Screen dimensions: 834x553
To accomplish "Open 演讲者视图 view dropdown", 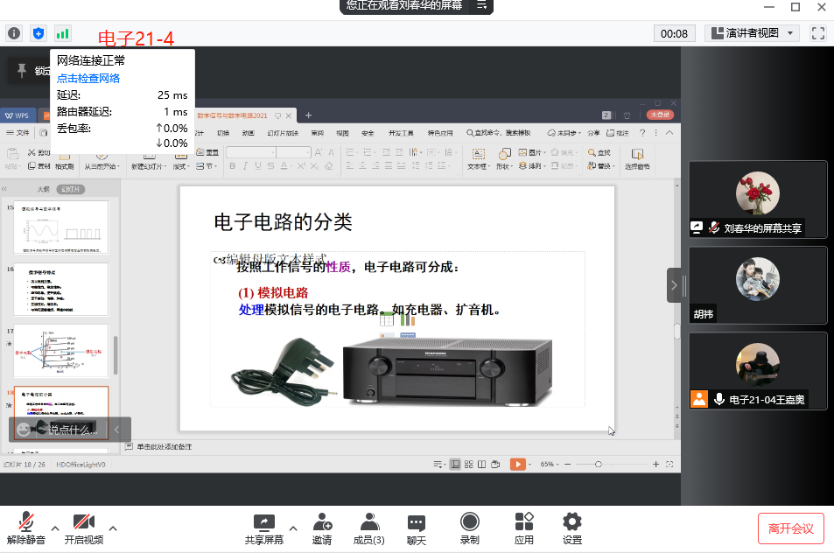I will pos(753,33).
